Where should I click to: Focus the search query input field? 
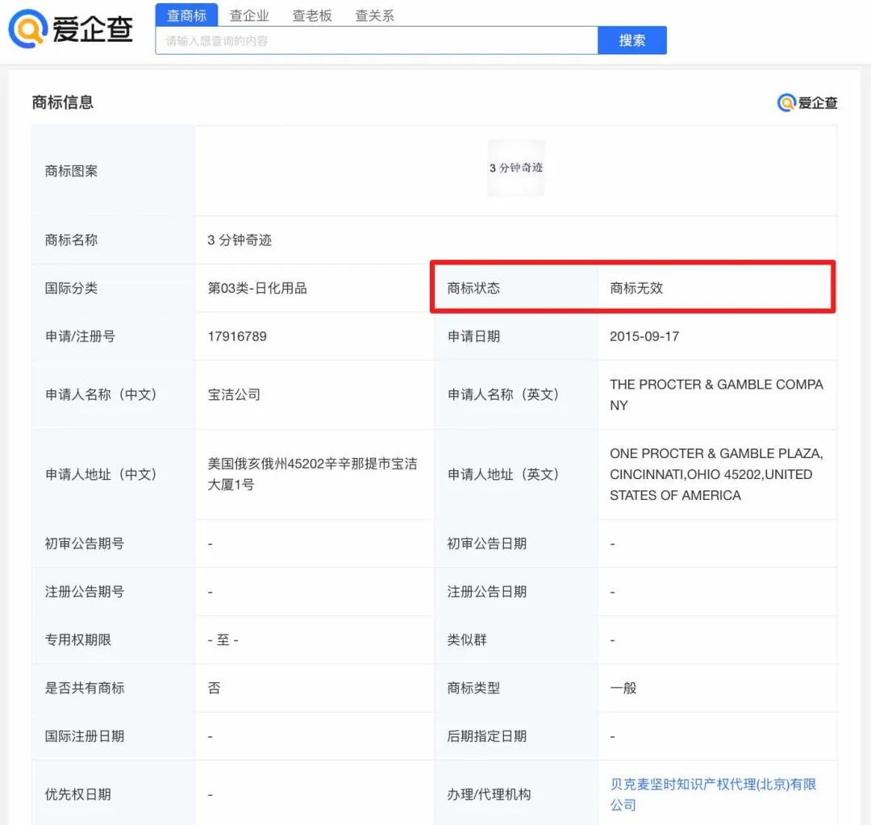(377, 40)
